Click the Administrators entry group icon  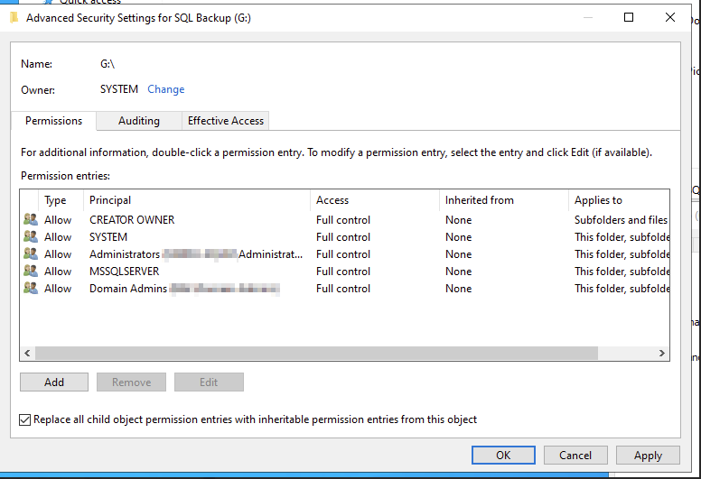coord(31,254)
